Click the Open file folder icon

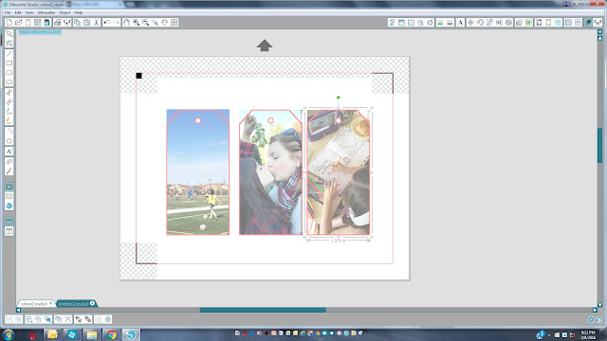coord(18,23)
